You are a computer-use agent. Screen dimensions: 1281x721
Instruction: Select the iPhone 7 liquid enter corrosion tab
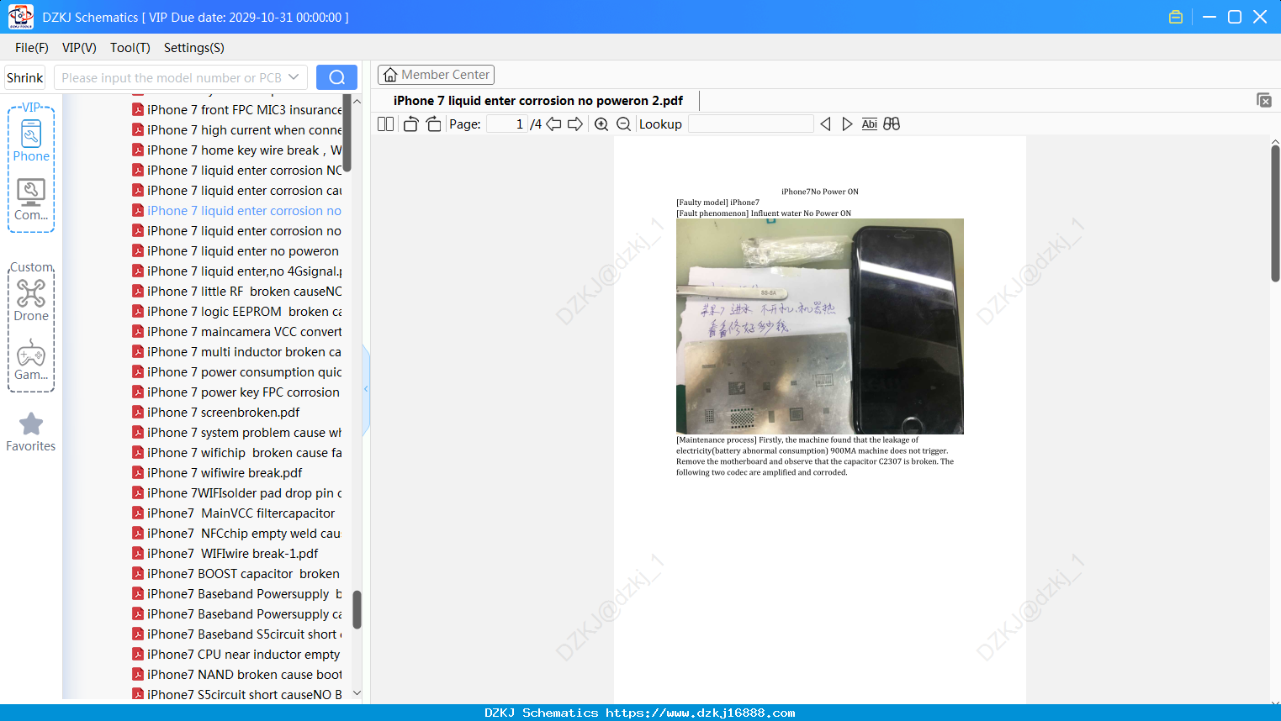coord(538,101)
